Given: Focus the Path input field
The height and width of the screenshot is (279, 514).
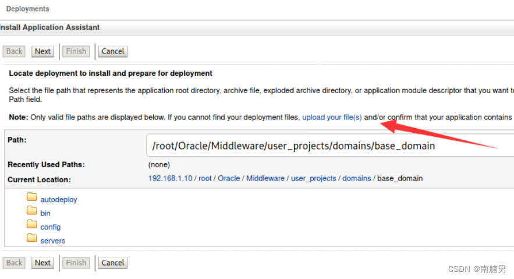Looking at the screenshot, I should pos(330,145).
